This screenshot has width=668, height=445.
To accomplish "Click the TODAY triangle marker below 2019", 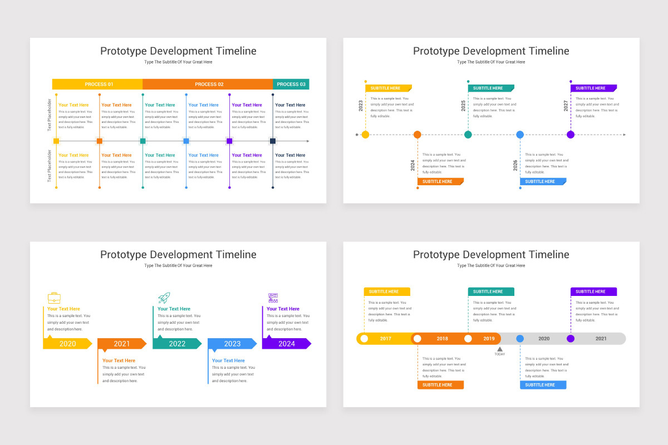I will [x=499, y=349].
